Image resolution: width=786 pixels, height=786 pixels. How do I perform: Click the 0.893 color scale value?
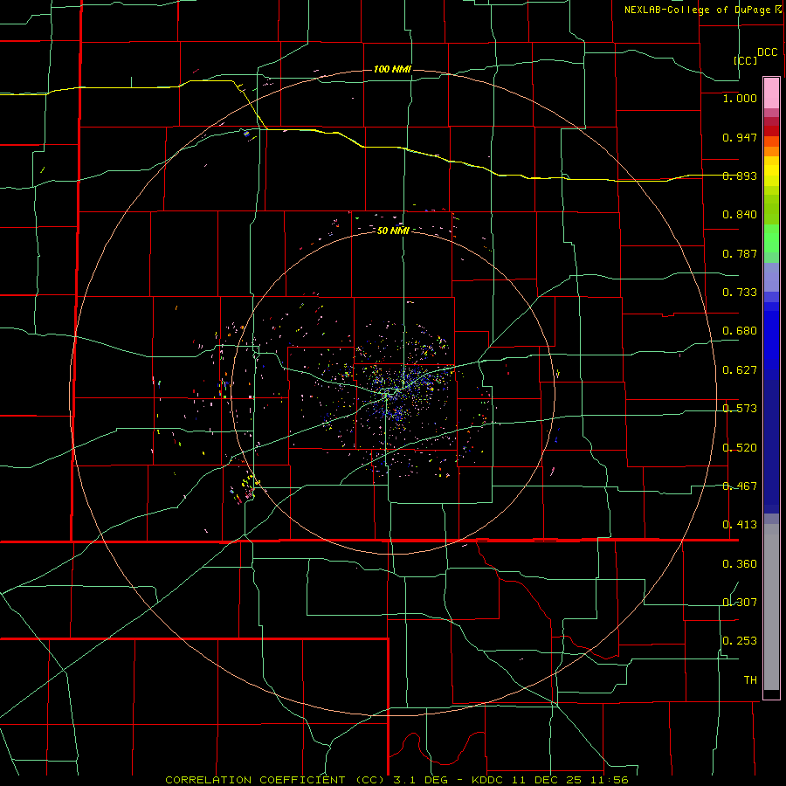pos(740,176)
